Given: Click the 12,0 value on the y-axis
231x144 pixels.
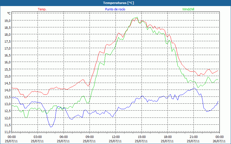Looking at the screenshot, I should tap(8, 118).
